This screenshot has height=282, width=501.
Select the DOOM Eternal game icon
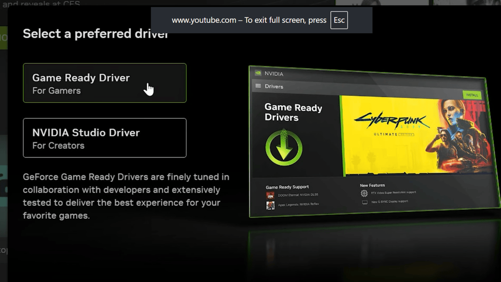click(x=270, y=195)
